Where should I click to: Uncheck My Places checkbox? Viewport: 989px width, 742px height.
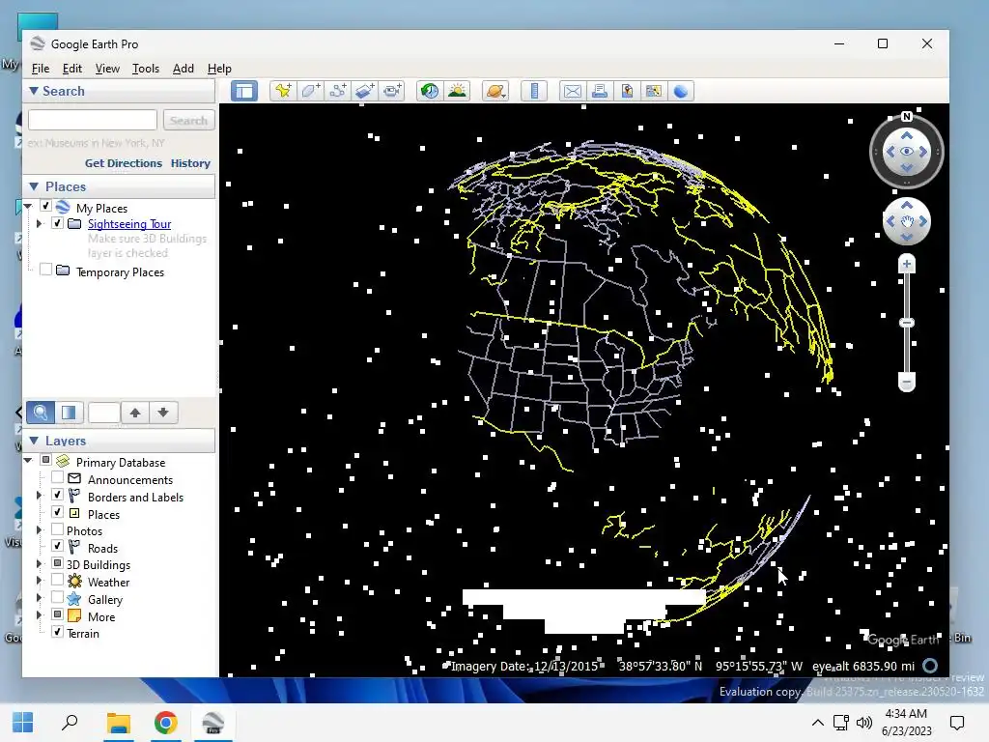[x=45, y=206]
